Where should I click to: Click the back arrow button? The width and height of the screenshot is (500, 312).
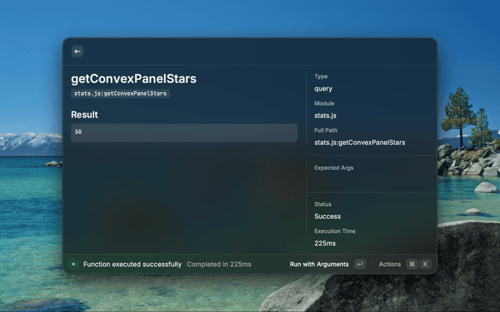pos(77,51)
